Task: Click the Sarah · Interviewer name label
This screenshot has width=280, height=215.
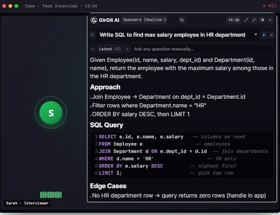Action: coord(27,203)
